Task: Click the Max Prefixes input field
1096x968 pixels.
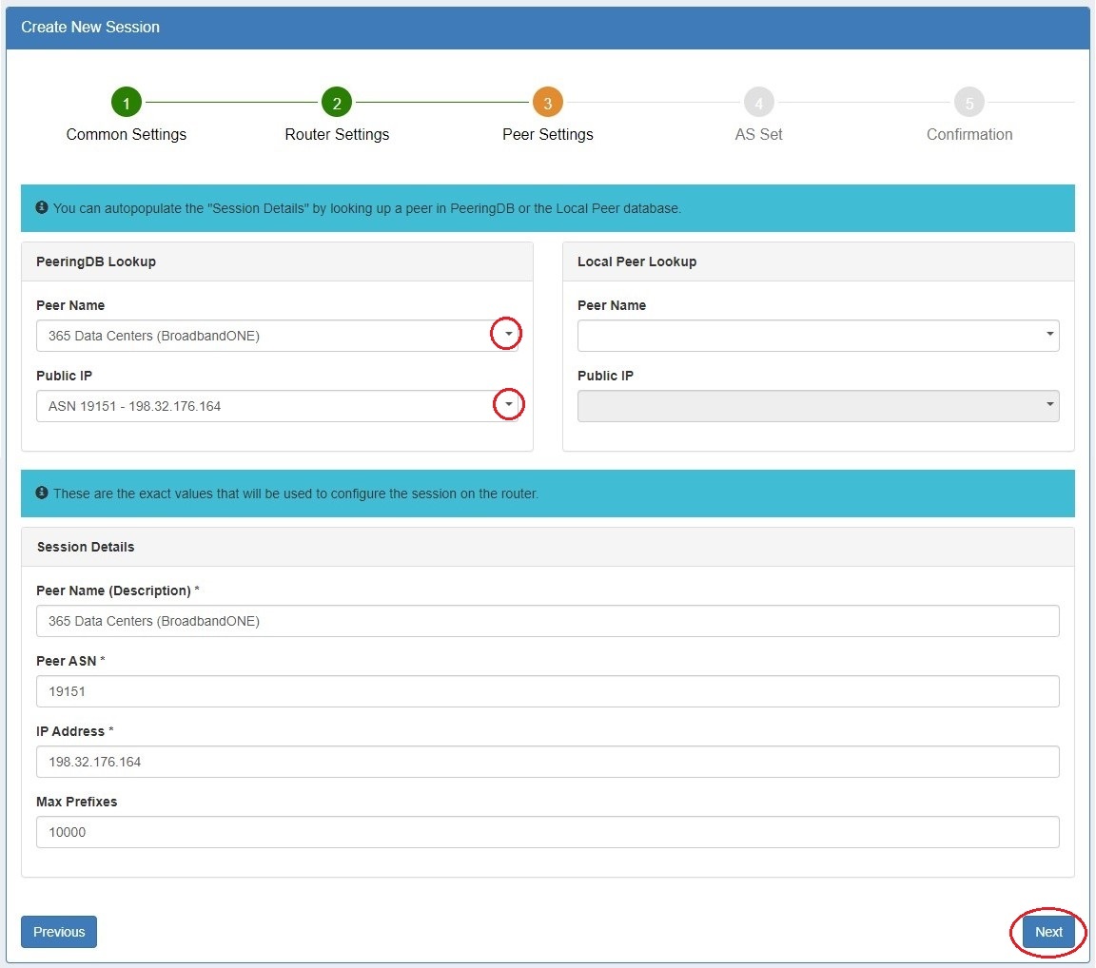Action: 547,832
